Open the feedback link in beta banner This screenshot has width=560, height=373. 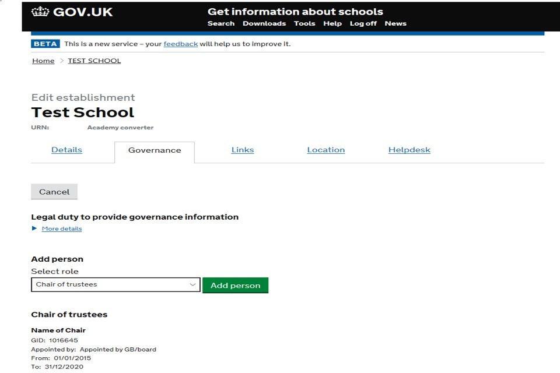[180, 44]
